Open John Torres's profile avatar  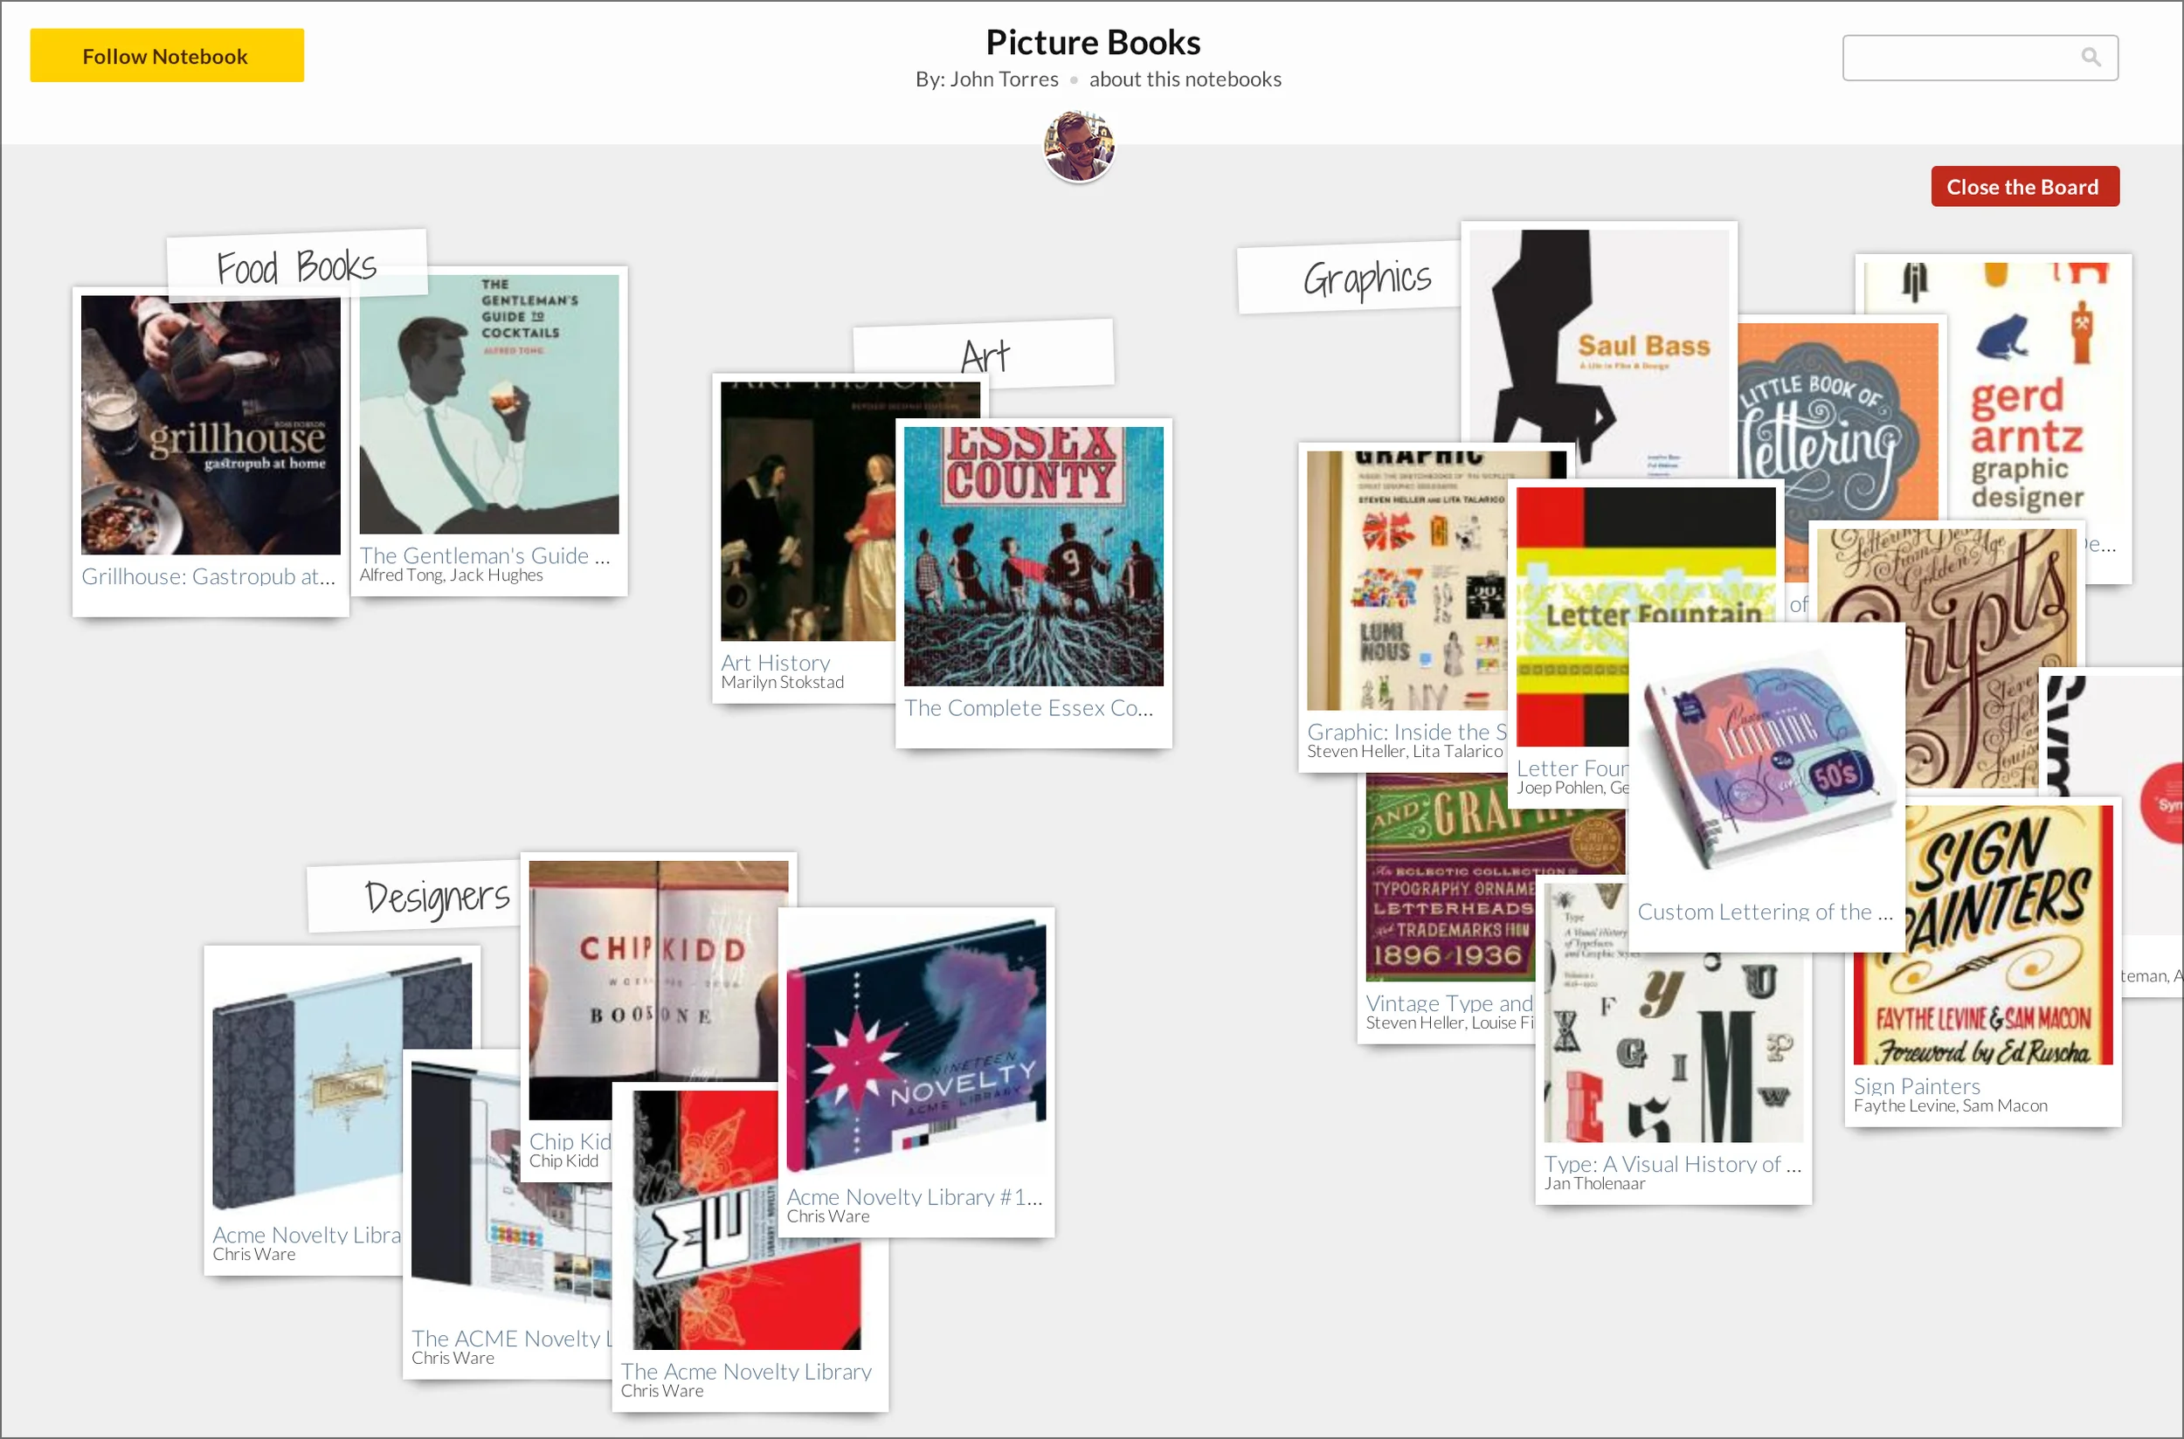coord(1079,146)
